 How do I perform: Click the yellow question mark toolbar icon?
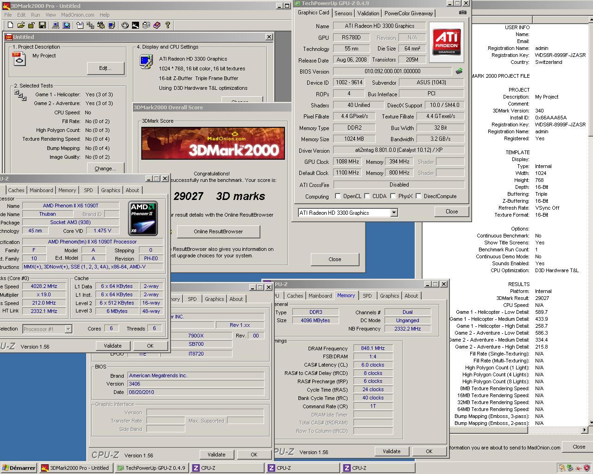pyautogui.click(x=167, y=25)
